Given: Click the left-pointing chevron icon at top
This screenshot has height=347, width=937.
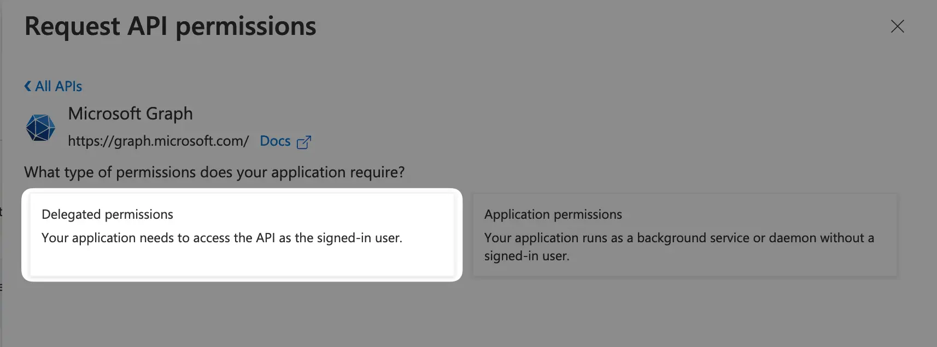Looking at the screenshot, I should coord(27,86).
